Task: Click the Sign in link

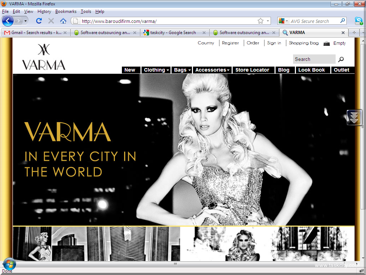Action: click(274, 43)
